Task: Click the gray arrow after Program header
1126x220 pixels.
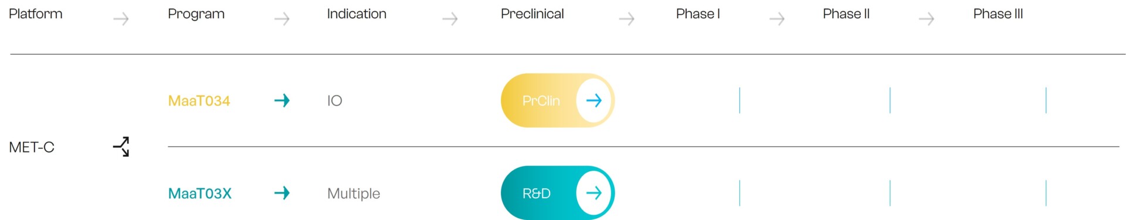Action: (282, 19)
